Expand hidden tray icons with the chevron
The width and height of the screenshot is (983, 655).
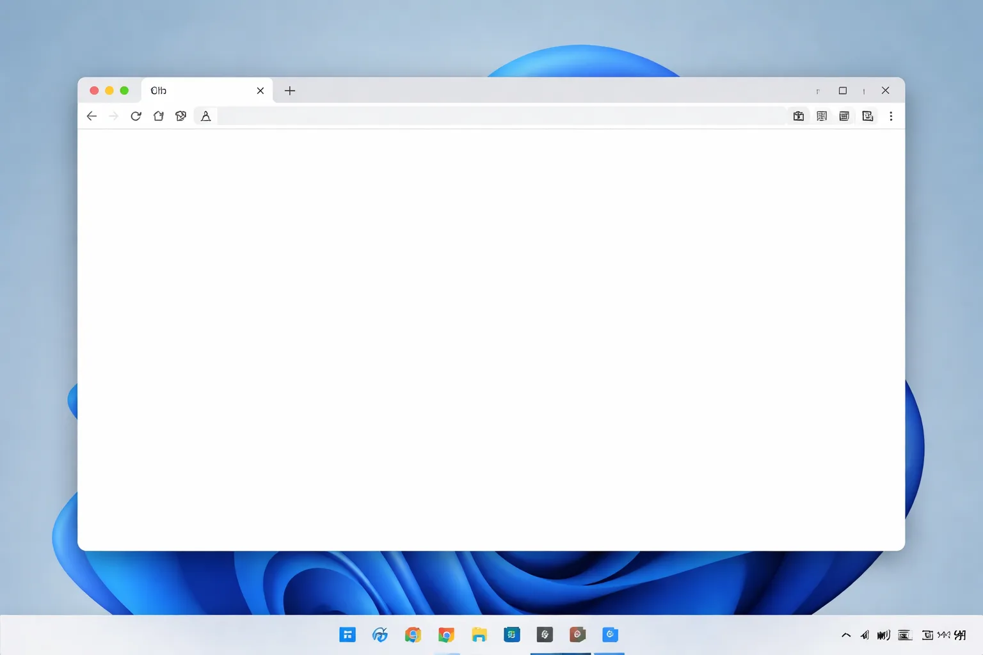tap(846, 635)
